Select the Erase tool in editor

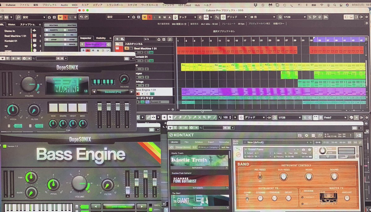click(x=180, y=117)
